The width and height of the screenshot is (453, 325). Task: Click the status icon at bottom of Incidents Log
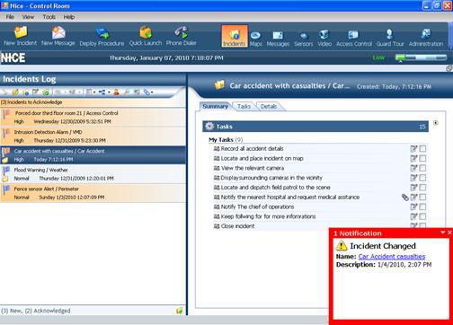pyautogui.click(x=180, y=311)
